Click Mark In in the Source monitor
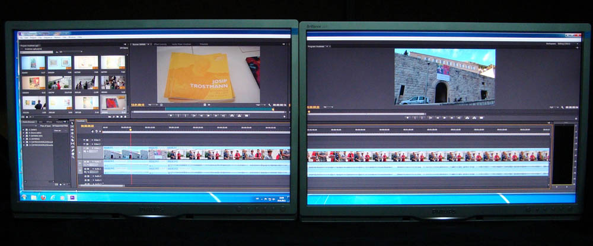593x246 pixels. coord(178,116)
